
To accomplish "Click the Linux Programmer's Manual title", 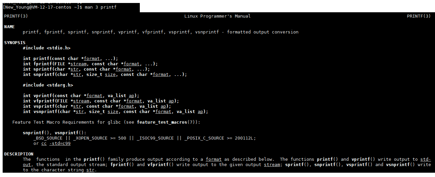I will point(217,16).
